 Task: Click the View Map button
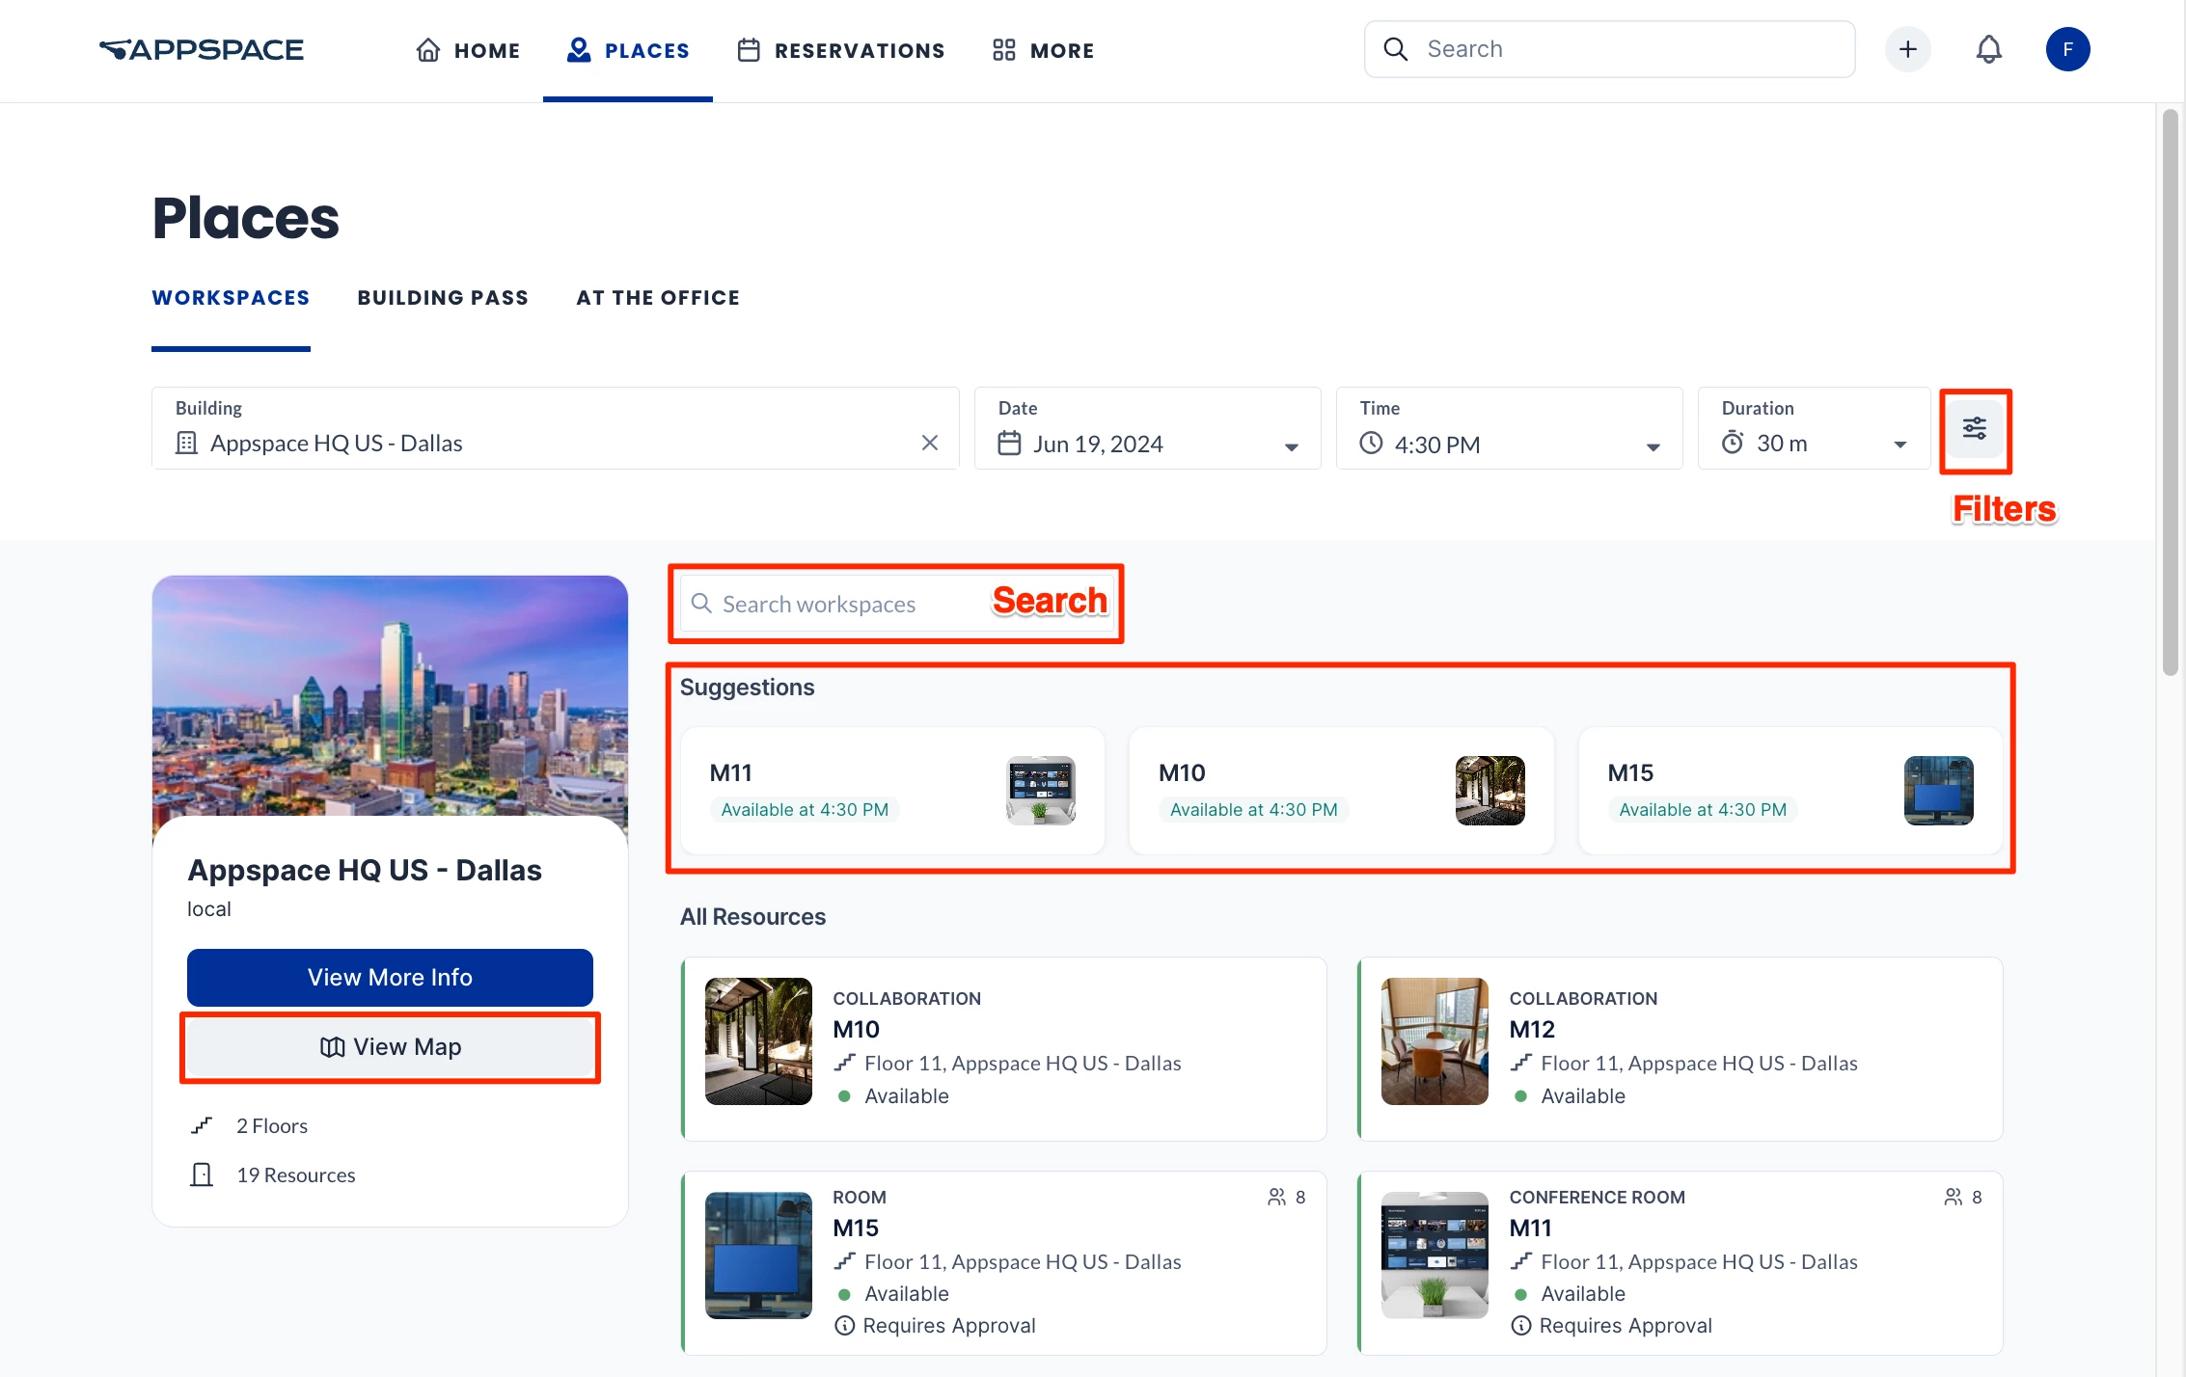tap(390, 1047)
